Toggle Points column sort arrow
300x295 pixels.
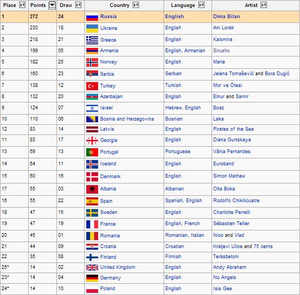(52, 5)
